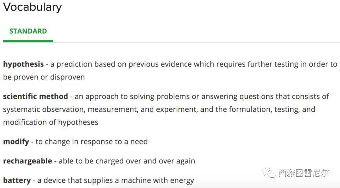Click the green underline below STANDARD
This screenshot has height=188, width=340.
point(28,41)
